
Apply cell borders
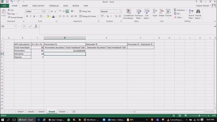click(41, 16)
